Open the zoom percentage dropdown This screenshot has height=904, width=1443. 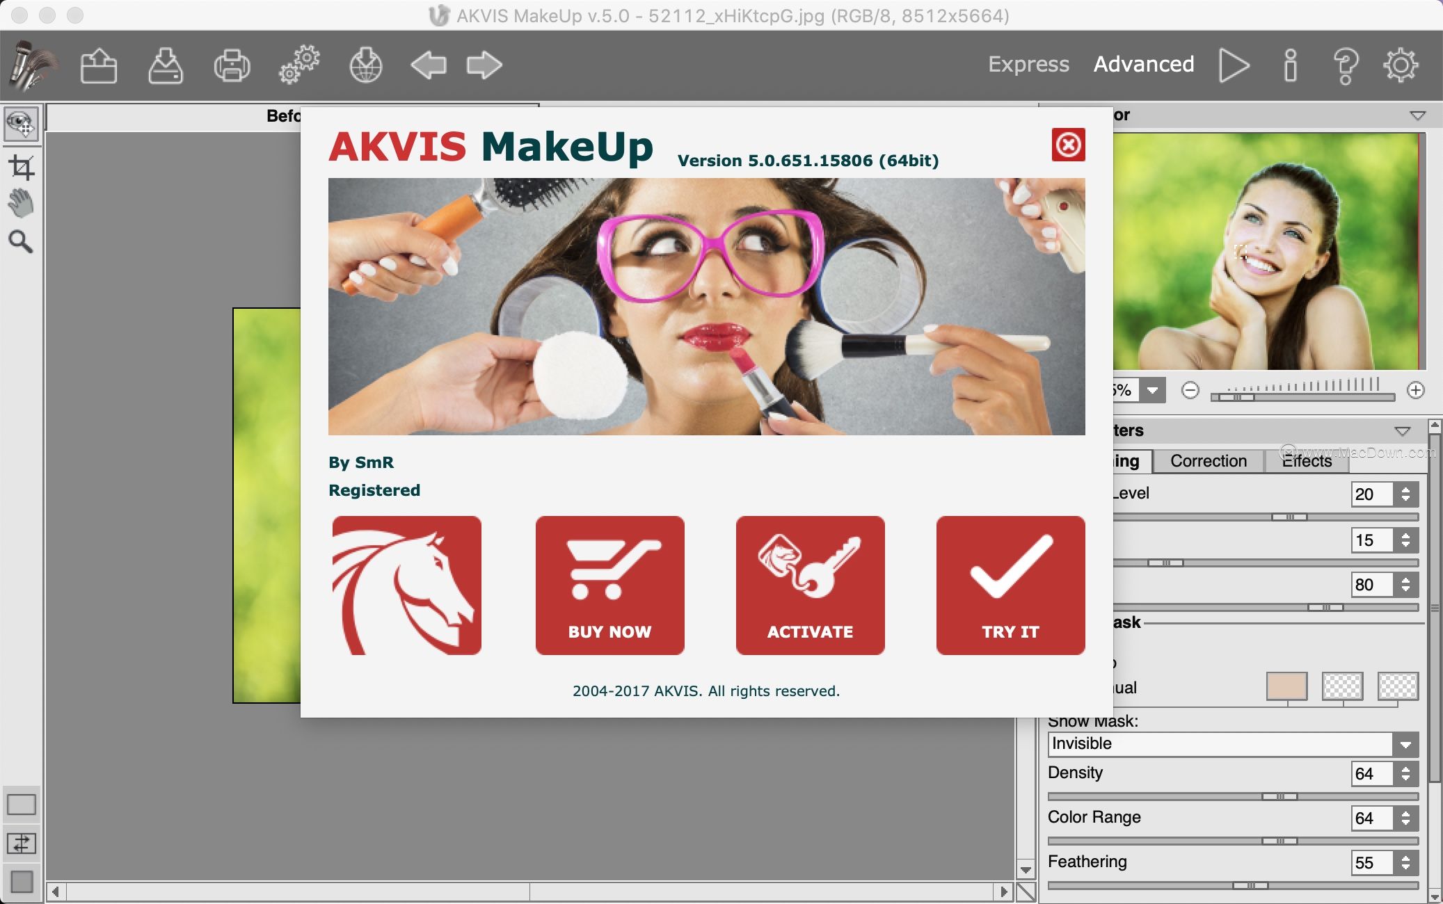pyautogui.click(x=1152, y=390)
